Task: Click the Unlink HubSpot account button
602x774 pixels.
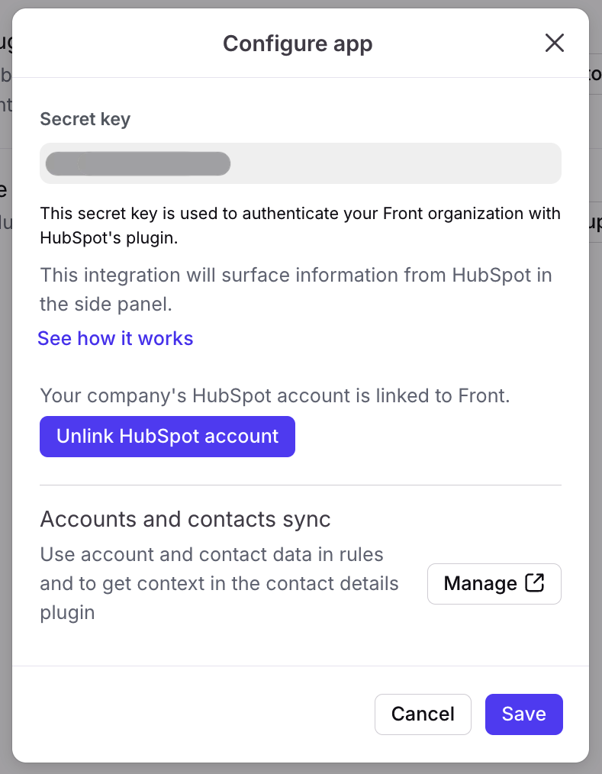Action: coord(167,437)
